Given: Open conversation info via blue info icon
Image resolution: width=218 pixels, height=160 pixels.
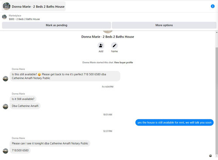Looking at the screenshot, I should tap(212, 6).
